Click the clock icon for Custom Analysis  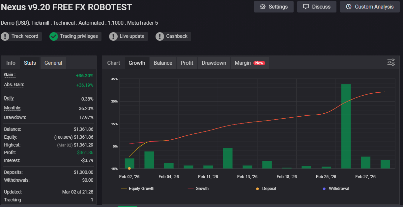point(349,7)
